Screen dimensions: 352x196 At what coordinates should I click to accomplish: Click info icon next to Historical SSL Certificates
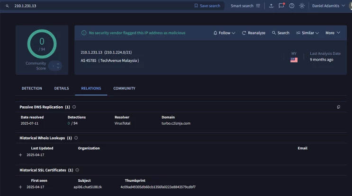pyautogui.click(x=77, y=170)
